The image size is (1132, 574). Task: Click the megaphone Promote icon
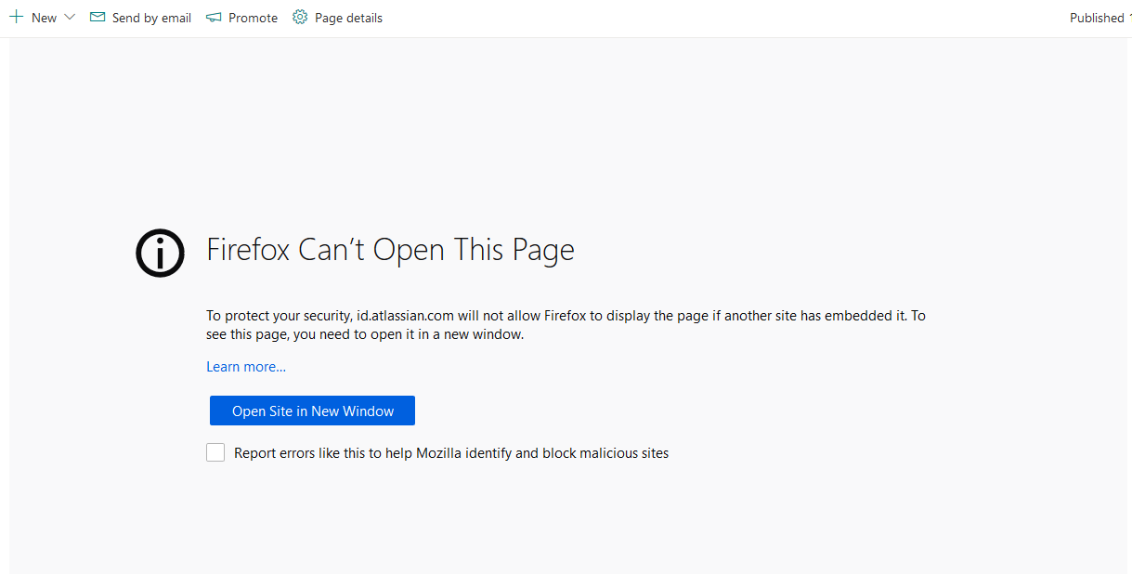214,17
